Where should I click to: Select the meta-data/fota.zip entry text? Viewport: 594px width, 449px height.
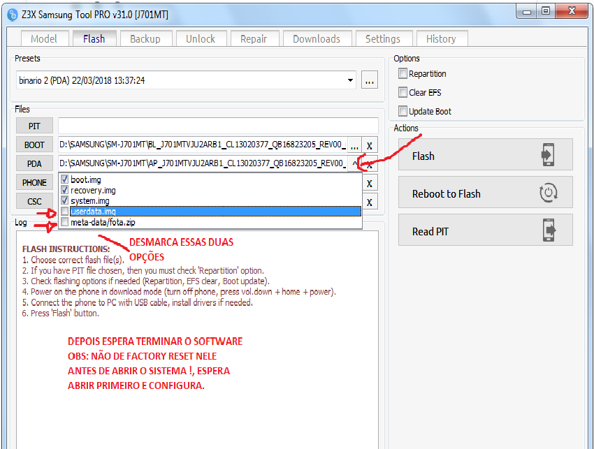click(x=103, y=222)
